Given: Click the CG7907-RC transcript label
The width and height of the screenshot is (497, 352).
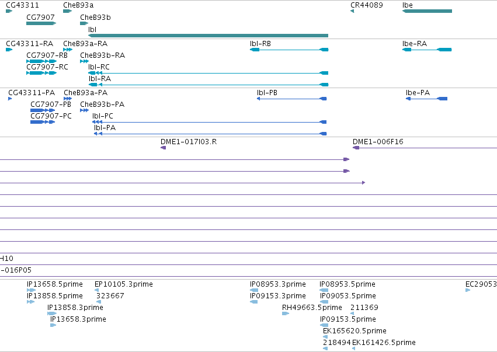Looking at the screenshot, I should [47, 67].
